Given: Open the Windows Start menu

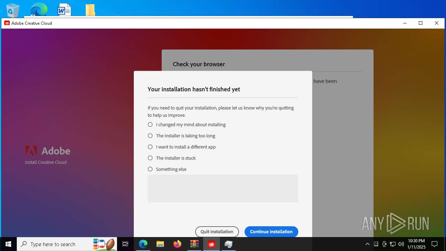Looking at the screenshot, I should [x=8, y=244].
